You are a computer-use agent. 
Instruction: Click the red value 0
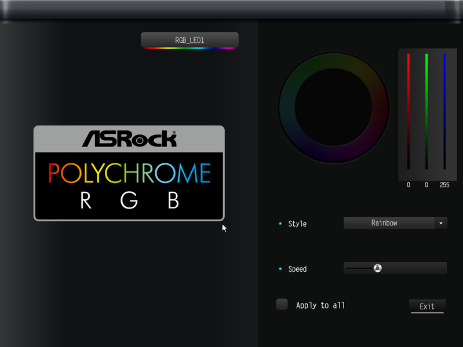coord(409,185)
